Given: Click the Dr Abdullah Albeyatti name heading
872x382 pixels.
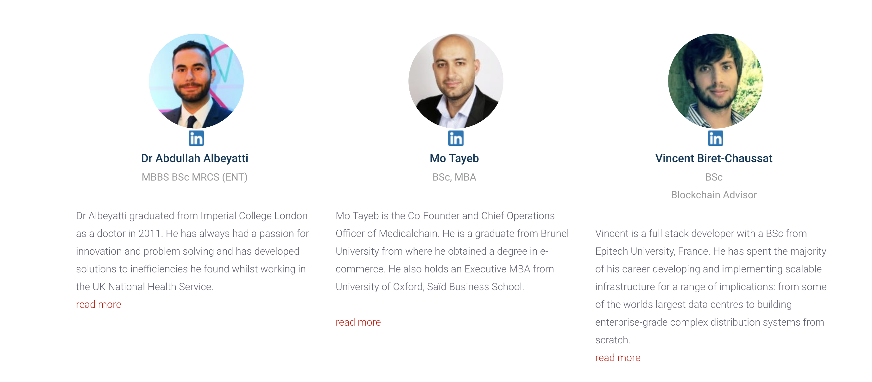Looking at the screenshot, I should tap(195, 158).
